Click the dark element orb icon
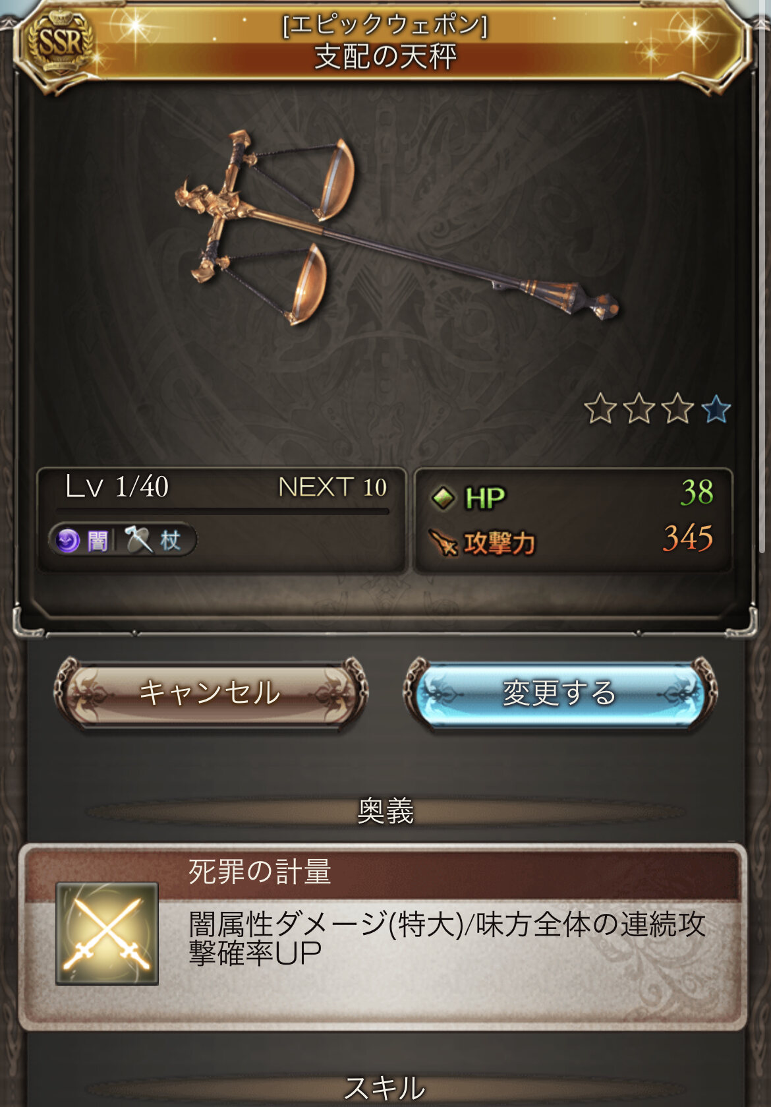 67,541
